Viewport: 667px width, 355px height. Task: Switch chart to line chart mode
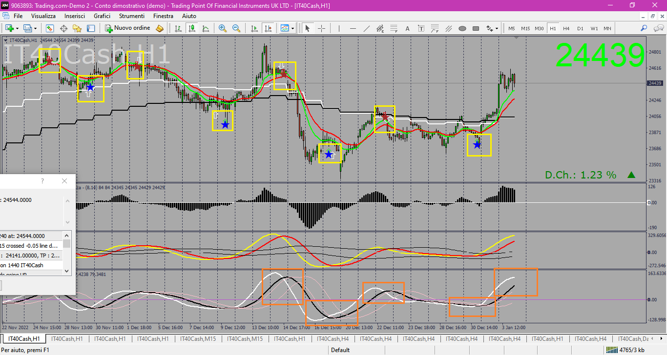click(x=206, y=28)
